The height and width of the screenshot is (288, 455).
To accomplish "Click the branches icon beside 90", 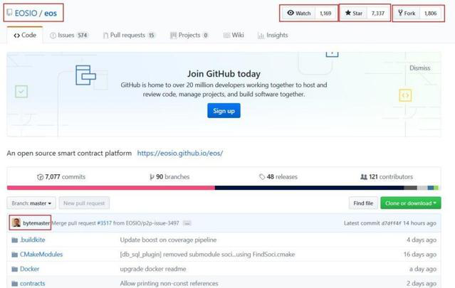I will [x=152, y=177].
